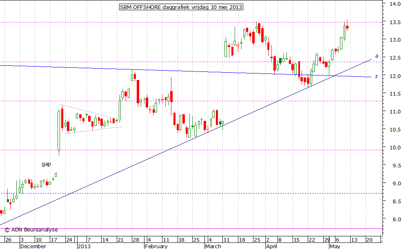402x249 pixels.
Task: Click the chart title 'SBM OFFSHORE daggrafiek vrijdag 10 mei 2013'
Action: click(181, 7)
